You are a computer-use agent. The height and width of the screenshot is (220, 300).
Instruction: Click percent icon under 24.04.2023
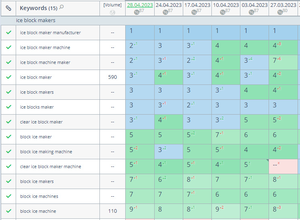tap(166, 12)
